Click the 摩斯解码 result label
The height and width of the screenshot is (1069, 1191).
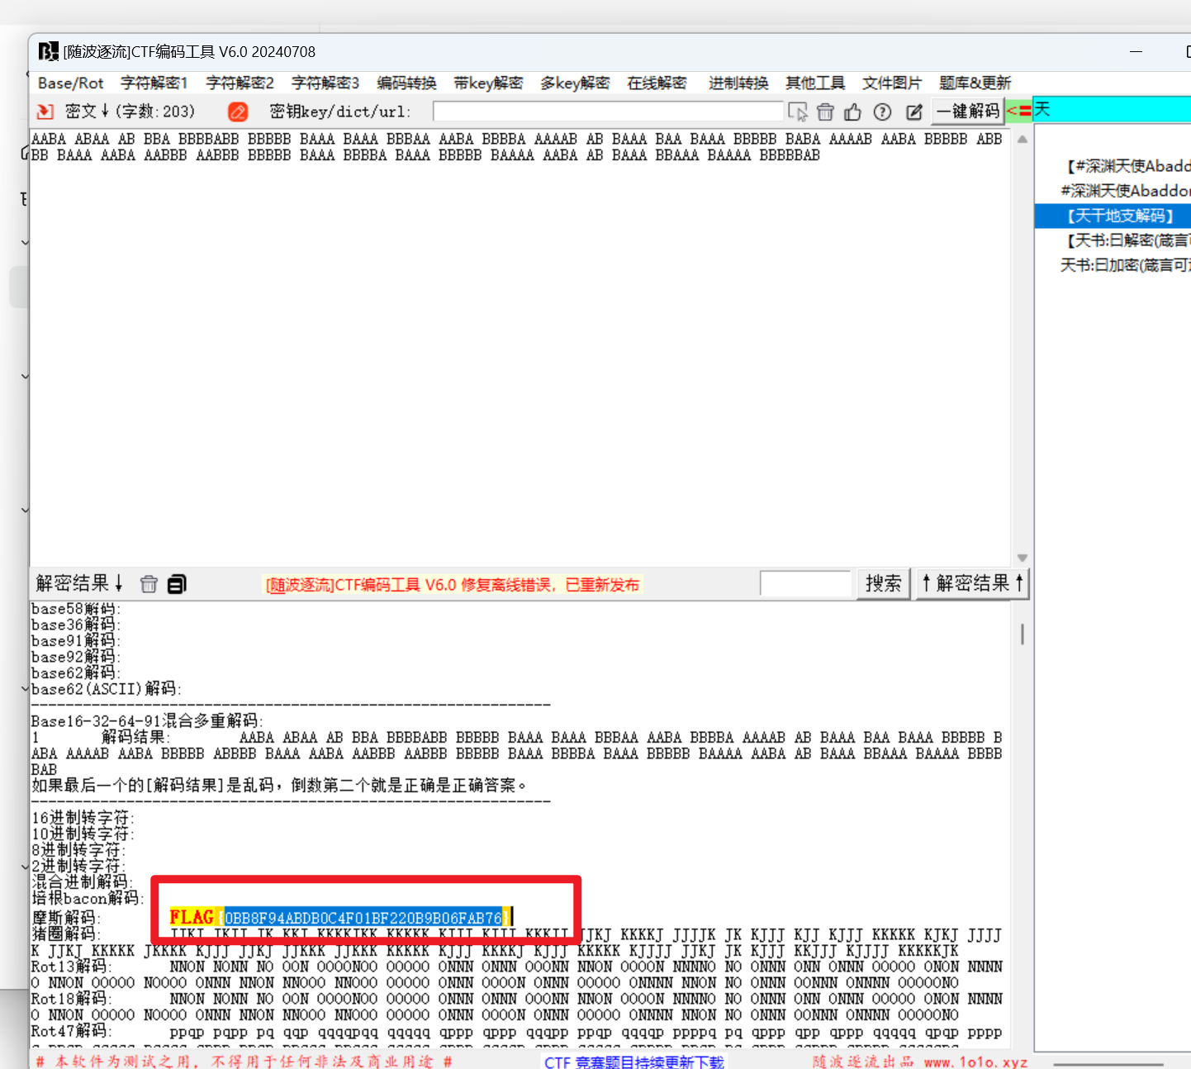point(66,918)
